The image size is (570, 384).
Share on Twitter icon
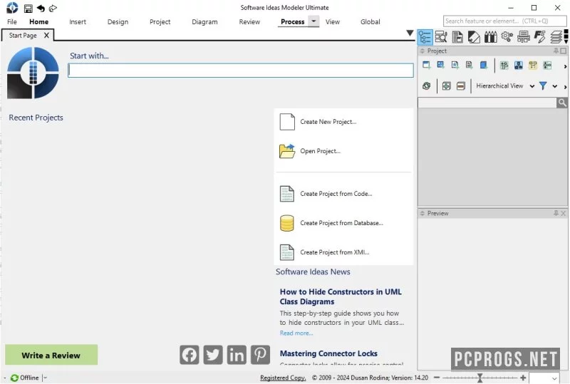click(x=213, y=355)
